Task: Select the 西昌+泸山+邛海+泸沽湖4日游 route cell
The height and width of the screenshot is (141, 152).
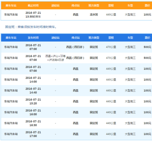Action: (x=55, y=58)
